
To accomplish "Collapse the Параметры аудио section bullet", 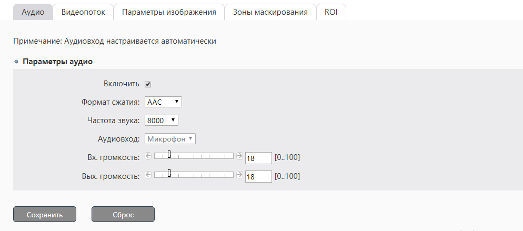I will 16,62.
